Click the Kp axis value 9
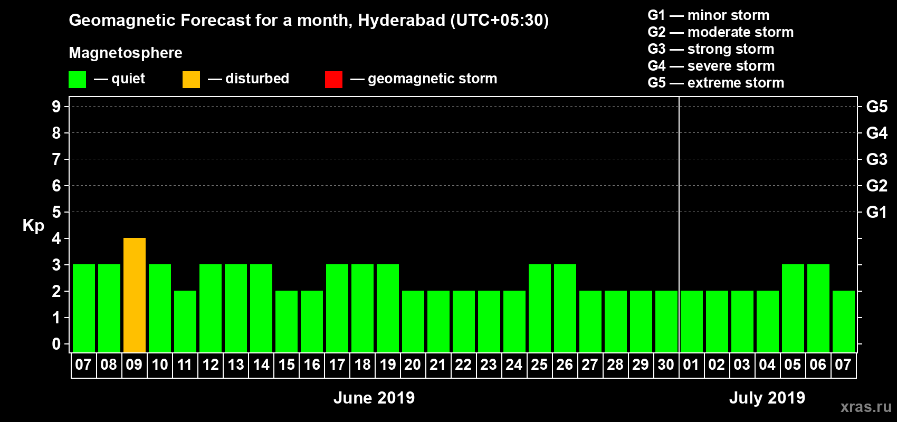 click(x=56, y=107)
